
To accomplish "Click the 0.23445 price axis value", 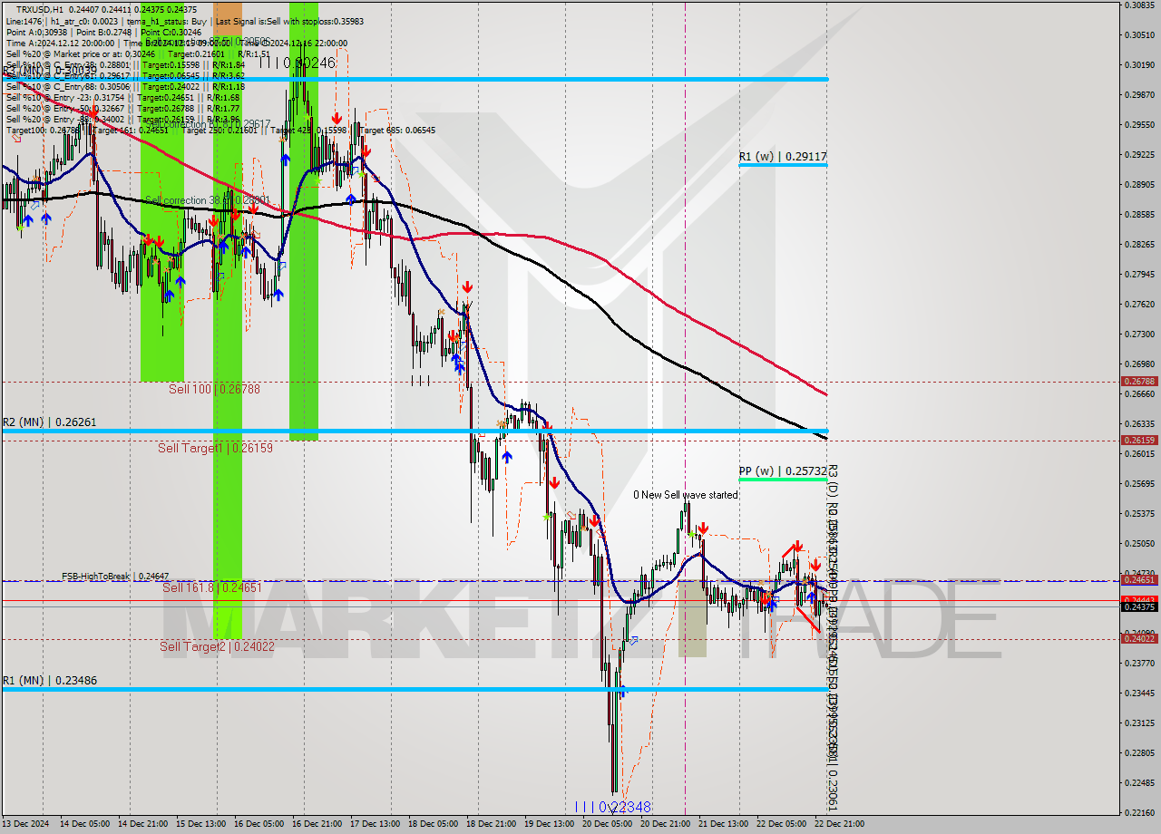I will tap(1139, 693).
